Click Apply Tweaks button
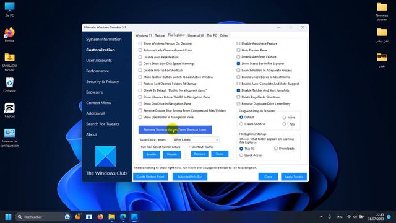396x223 pixels. tap(294, 177)
